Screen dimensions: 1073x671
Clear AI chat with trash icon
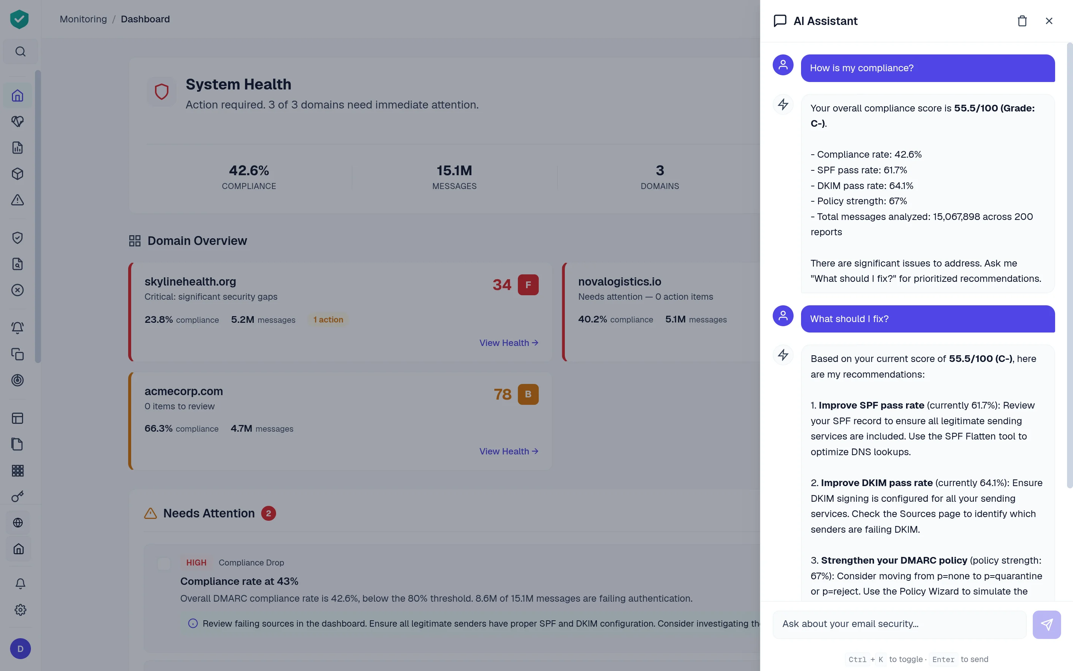tap(1022, 21)
